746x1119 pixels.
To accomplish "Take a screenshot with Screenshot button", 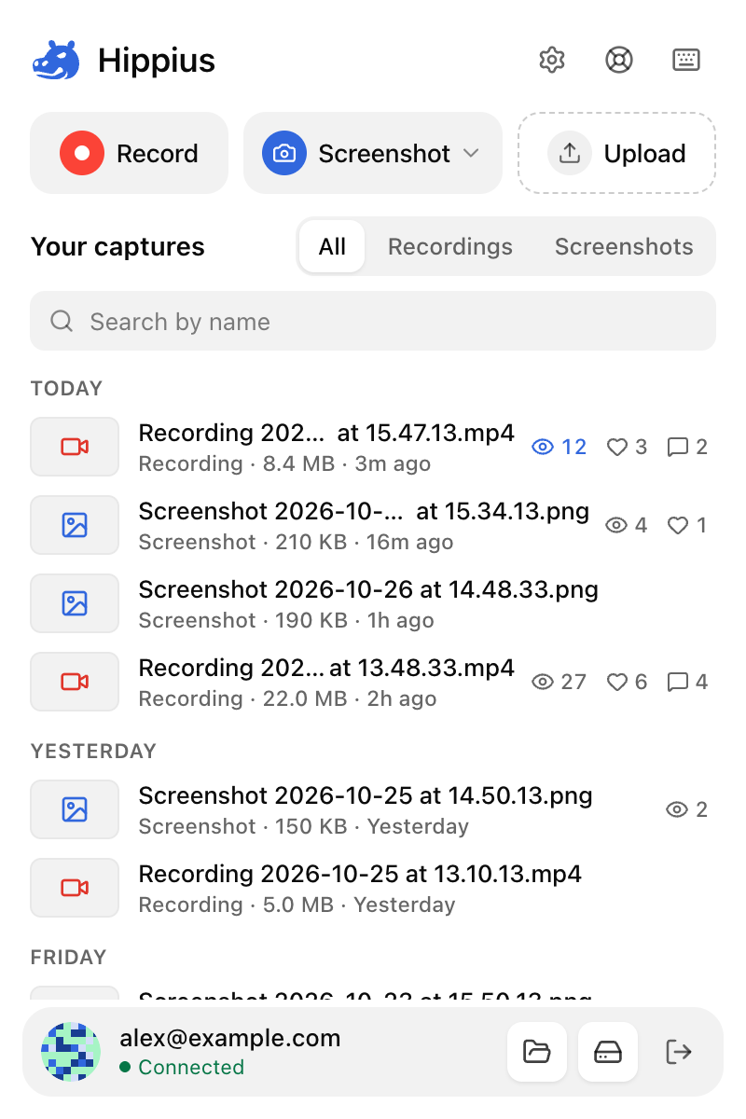I will pyautogui.click(x=373, y=153).
